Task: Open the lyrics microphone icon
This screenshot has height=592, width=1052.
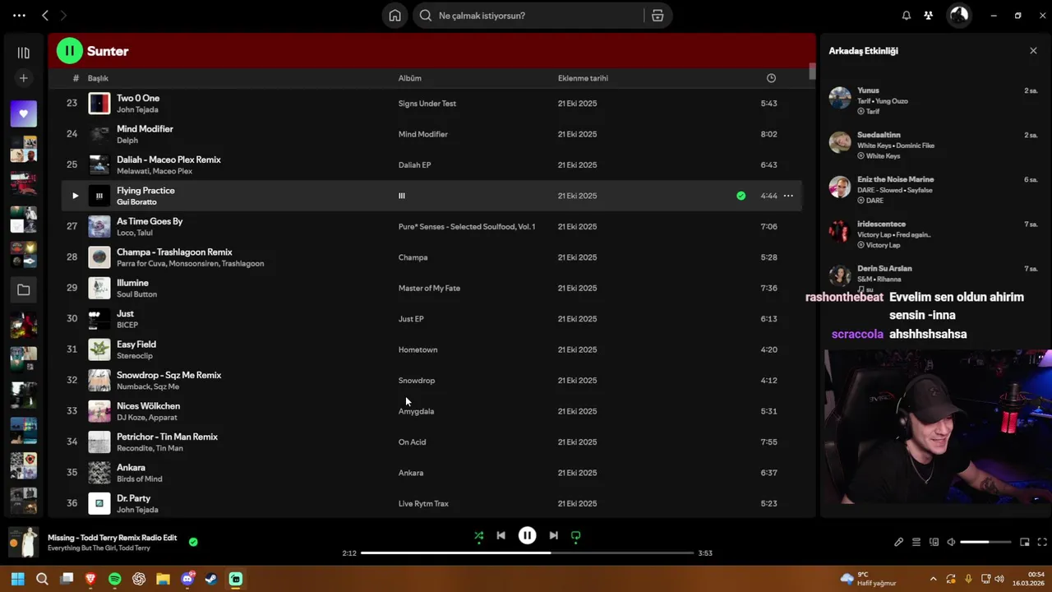Action: pyautogui.click(x=898, y=542)
